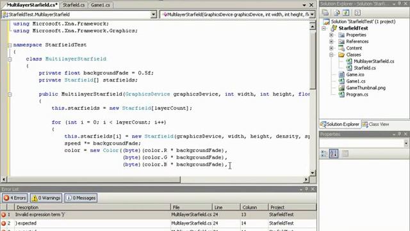Click MultilayerStarfield.cs file icon in tree

pos(348,62)
